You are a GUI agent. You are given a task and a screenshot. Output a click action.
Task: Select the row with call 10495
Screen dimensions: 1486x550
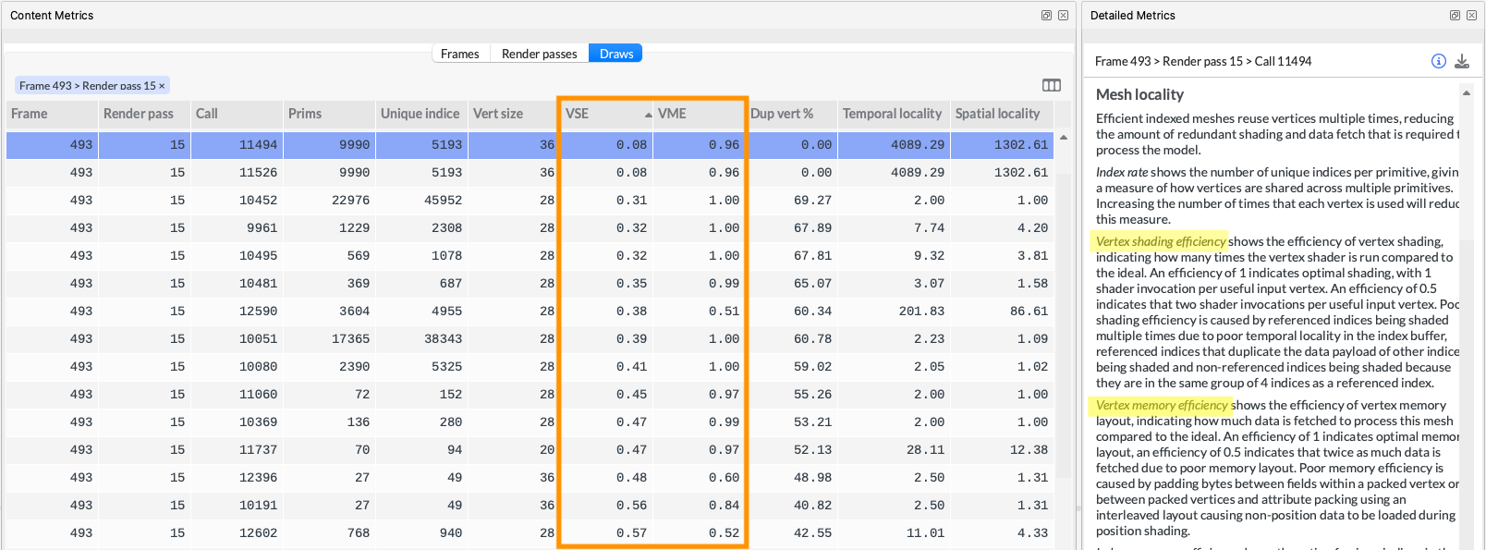click(530, 255)
